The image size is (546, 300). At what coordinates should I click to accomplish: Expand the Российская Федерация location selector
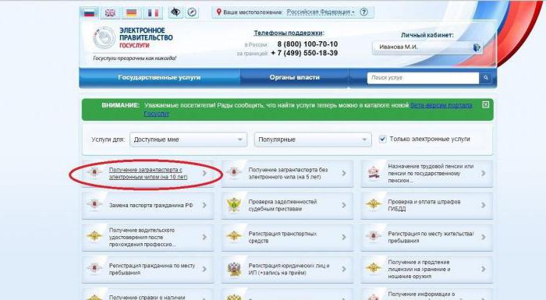pyautogui.click(x=320, y=12)
